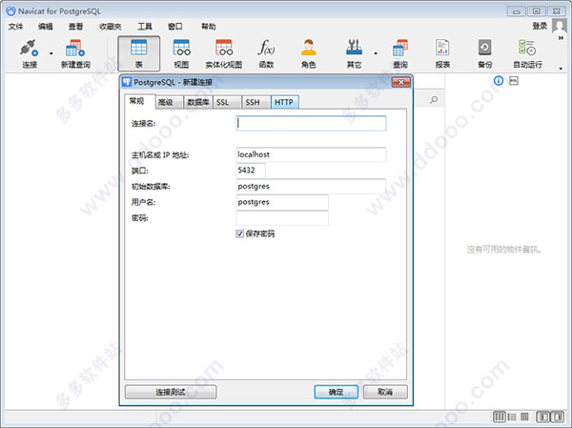The width and height of the screenshot is (572, 428).
Task: Click the Port field showing 5432
Action: coord(251,170)
